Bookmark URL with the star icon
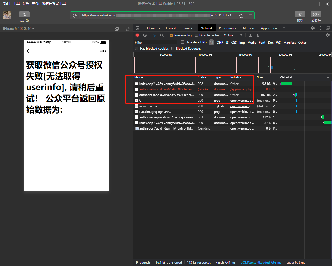The image size is (332, 266). [241, 15]
